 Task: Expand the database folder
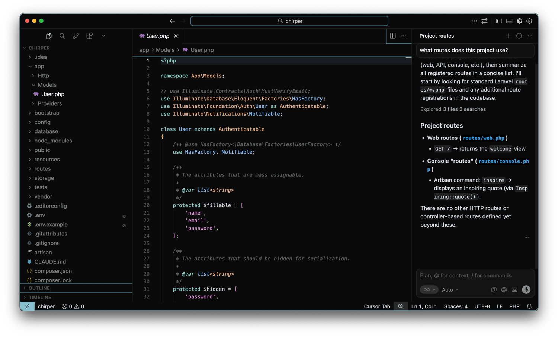tap(76, 131)
